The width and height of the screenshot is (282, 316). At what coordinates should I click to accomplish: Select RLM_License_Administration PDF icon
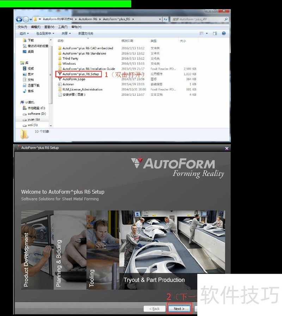[x=60, y=89]
